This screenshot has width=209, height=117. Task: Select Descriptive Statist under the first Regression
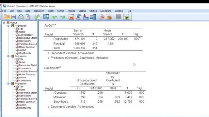pyautogui.click(x=28, y=38)
